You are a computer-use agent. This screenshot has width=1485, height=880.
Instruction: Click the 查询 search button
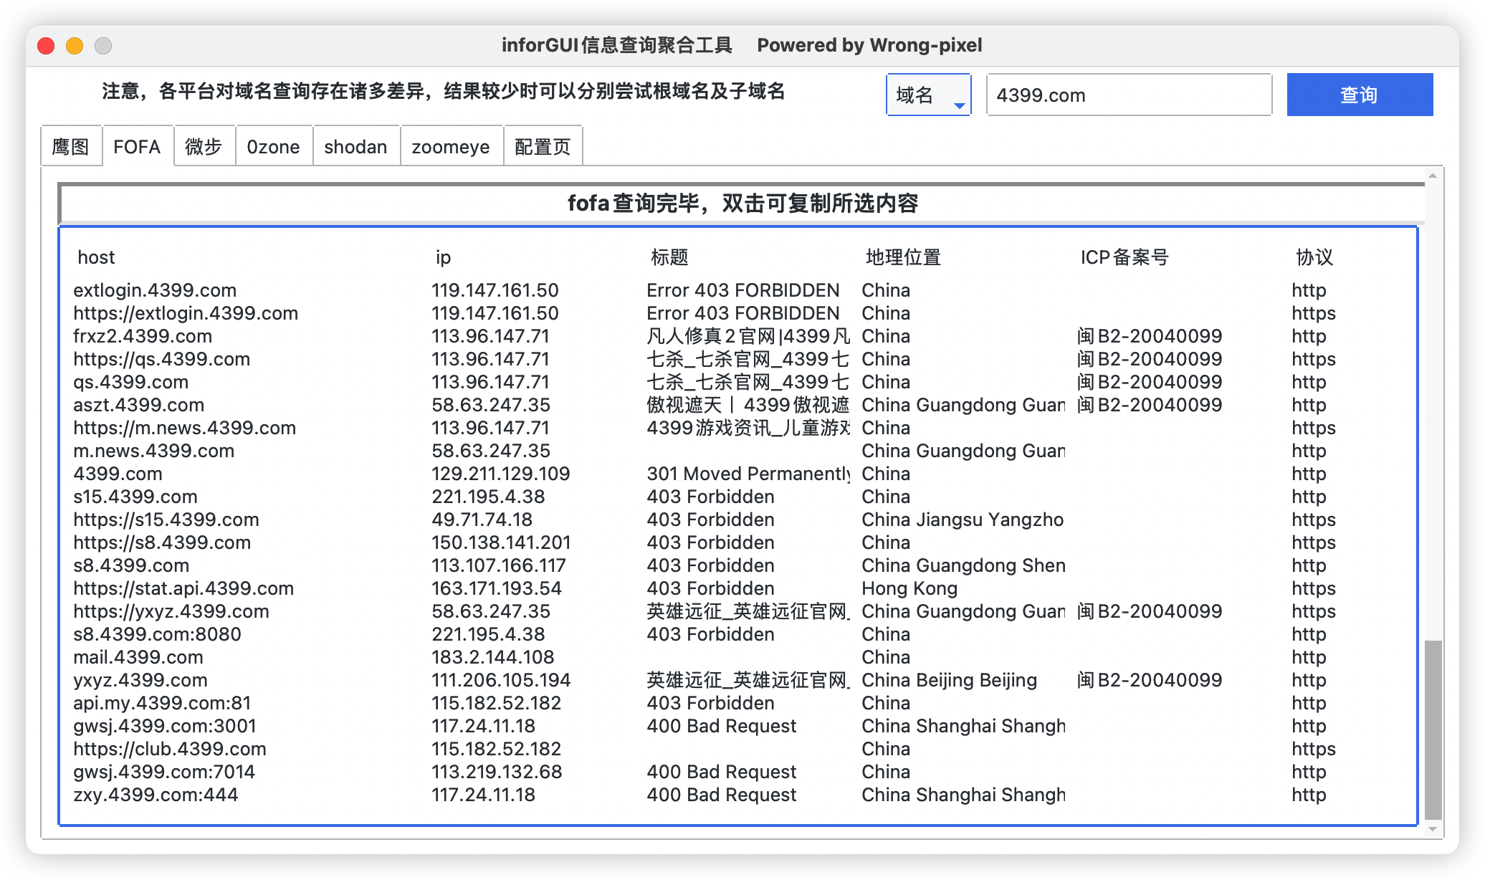click(1359, 95)
